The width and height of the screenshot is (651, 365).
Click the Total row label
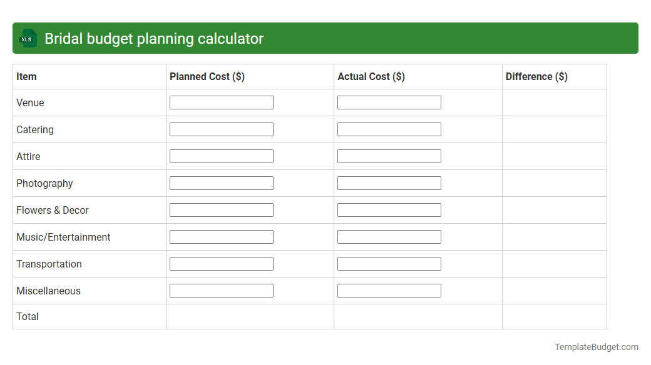[x=28, y=316]
